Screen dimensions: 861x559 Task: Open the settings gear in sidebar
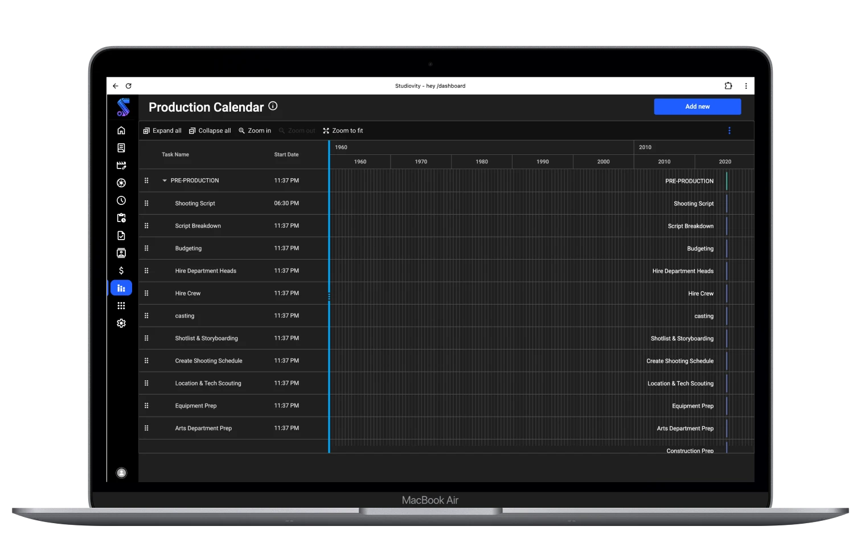point(121,323)
